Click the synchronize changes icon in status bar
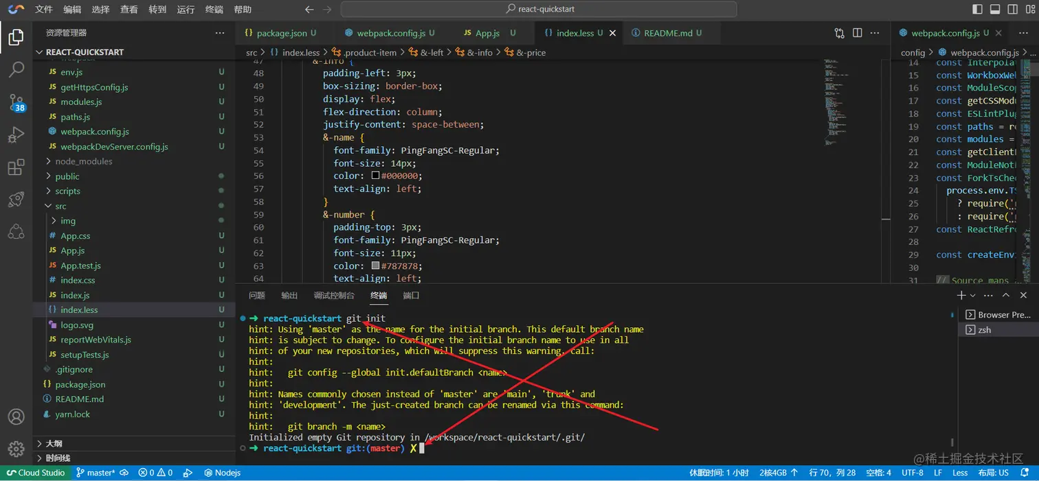Viewport: 1039px width, 481px height. tap(124, 473)
